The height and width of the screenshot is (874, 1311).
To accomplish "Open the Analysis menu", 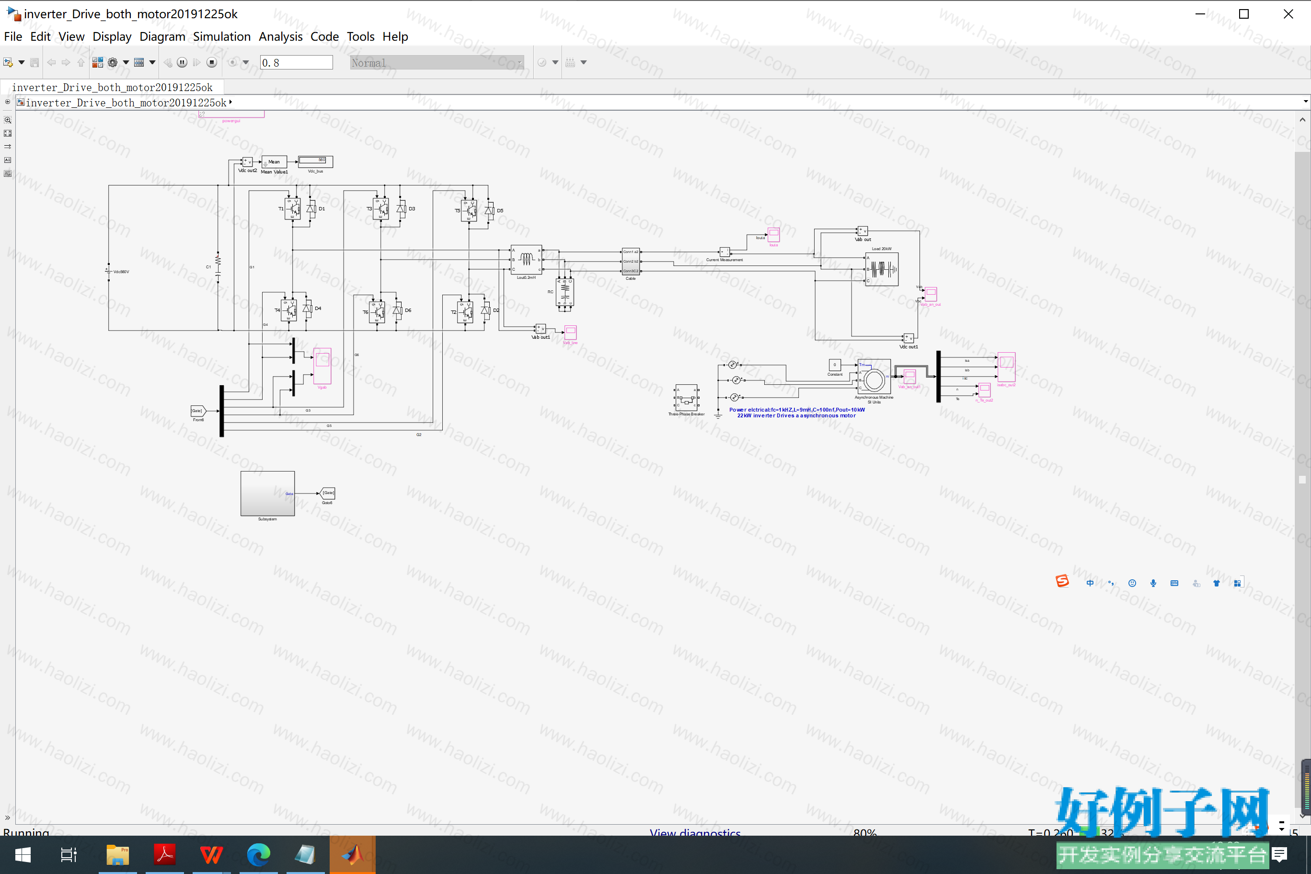I will 280,37.
